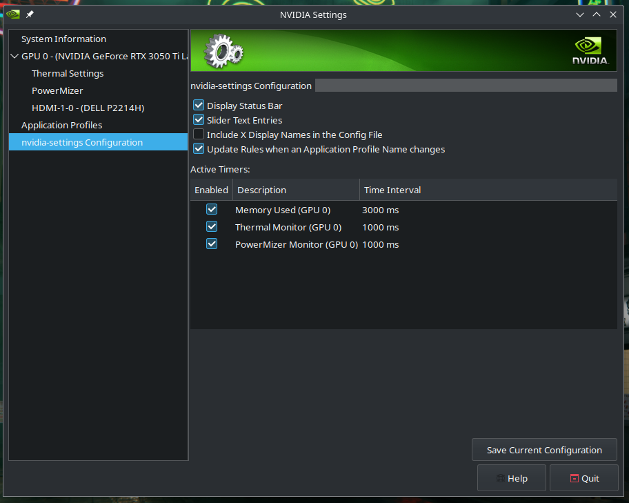Image resolution: width=629 pixels, height=503 pixels.
Task: Click the Save Current Configuration button
Action: pos(544,450)
